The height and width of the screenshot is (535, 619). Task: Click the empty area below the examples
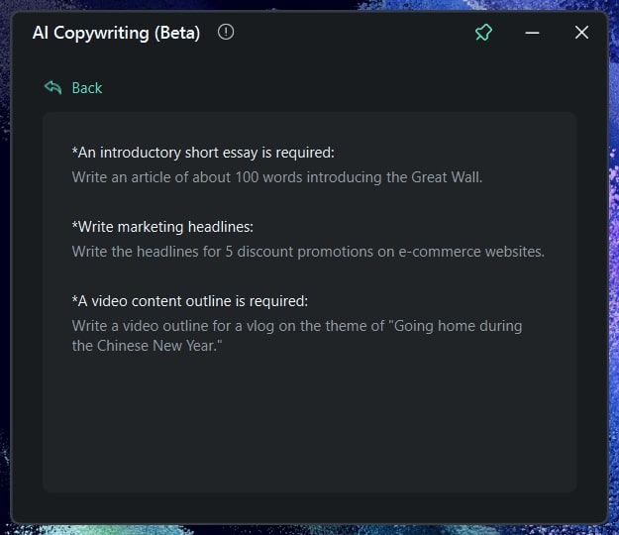pyautogui.click(x=309, y=426)
